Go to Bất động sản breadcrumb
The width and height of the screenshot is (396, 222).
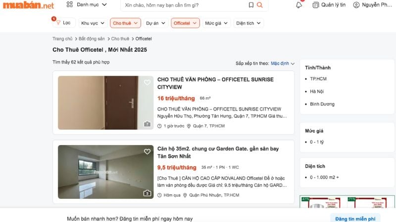click(x=92, y=39)
